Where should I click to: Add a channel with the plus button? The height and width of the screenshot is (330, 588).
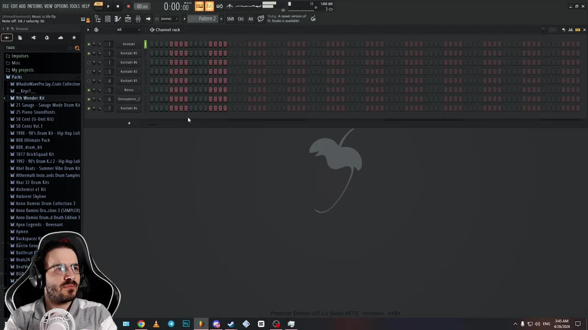129,123
